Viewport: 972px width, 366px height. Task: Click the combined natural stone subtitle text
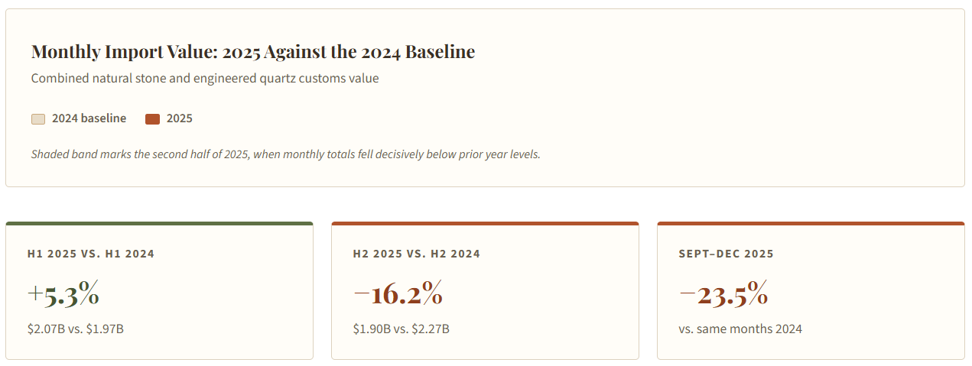[x=205, y=78]
